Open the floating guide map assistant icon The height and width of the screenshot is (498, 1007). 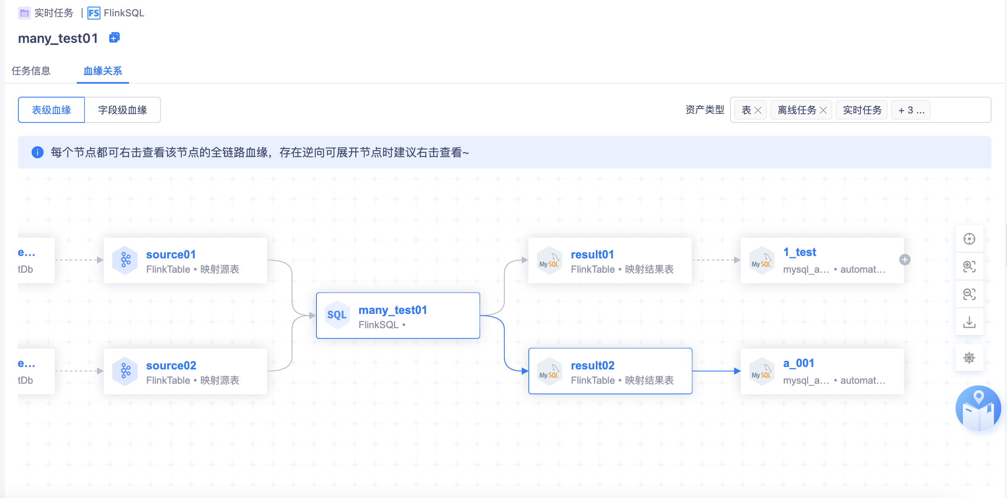978,408
